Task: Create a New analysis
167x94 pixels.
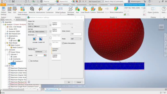Action: pos(9,10)
